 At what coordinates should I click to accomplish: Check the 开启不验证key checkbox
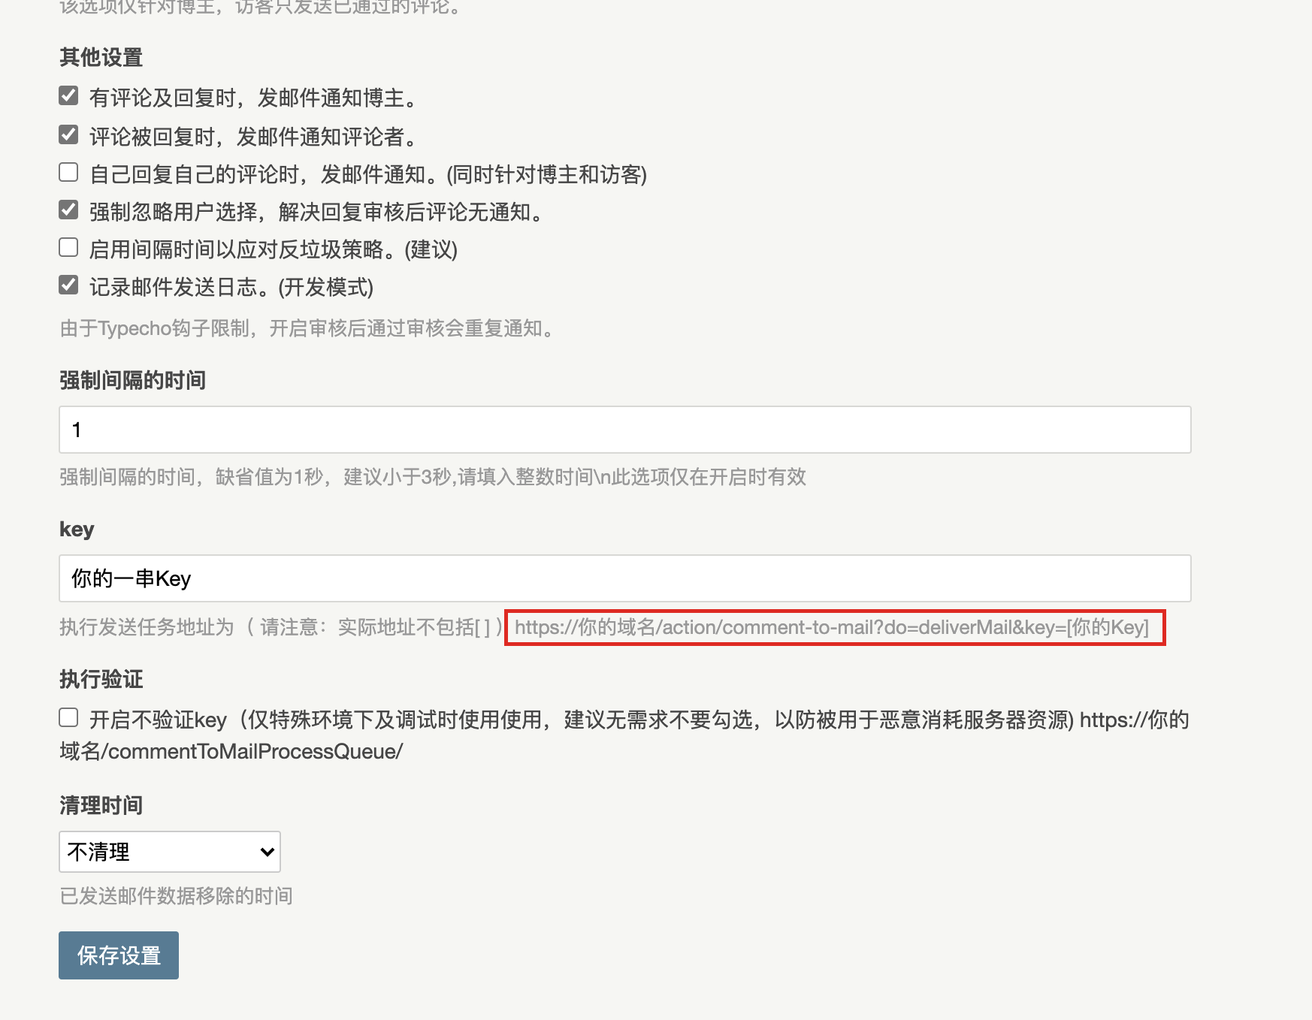pos(68,718)
